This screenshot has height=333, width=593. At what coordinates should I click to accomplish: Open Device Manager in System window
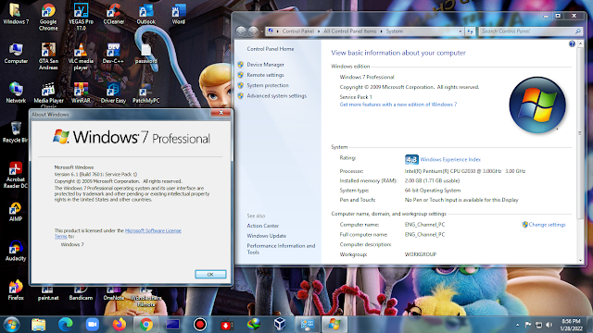click(265, 65)
